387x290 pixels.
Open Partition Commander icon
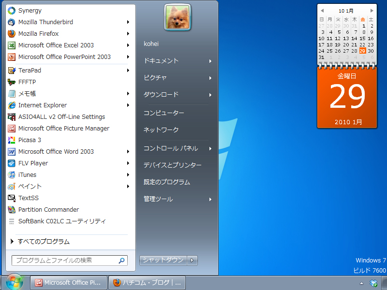click(x=12, y=210)
